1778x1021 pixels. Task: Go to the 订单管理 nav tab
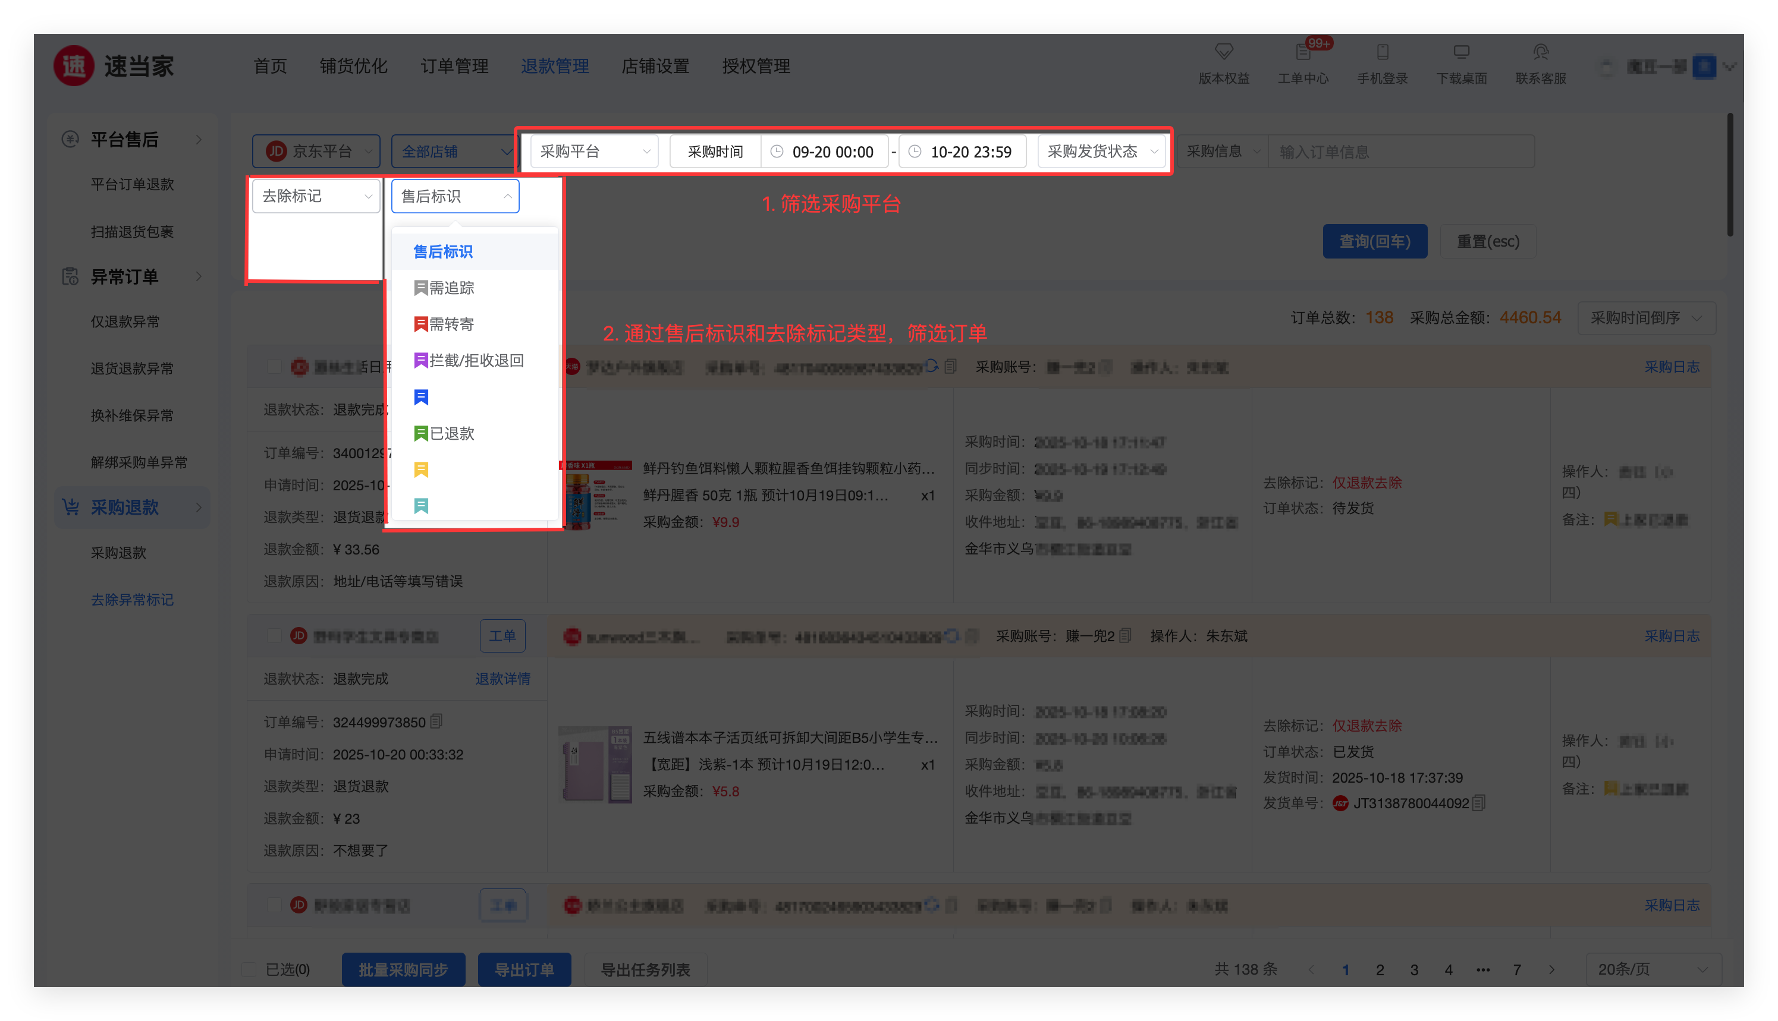point(454,66)
